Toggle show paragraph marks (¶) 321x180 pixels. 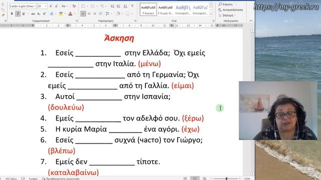[x=132, y=6]
